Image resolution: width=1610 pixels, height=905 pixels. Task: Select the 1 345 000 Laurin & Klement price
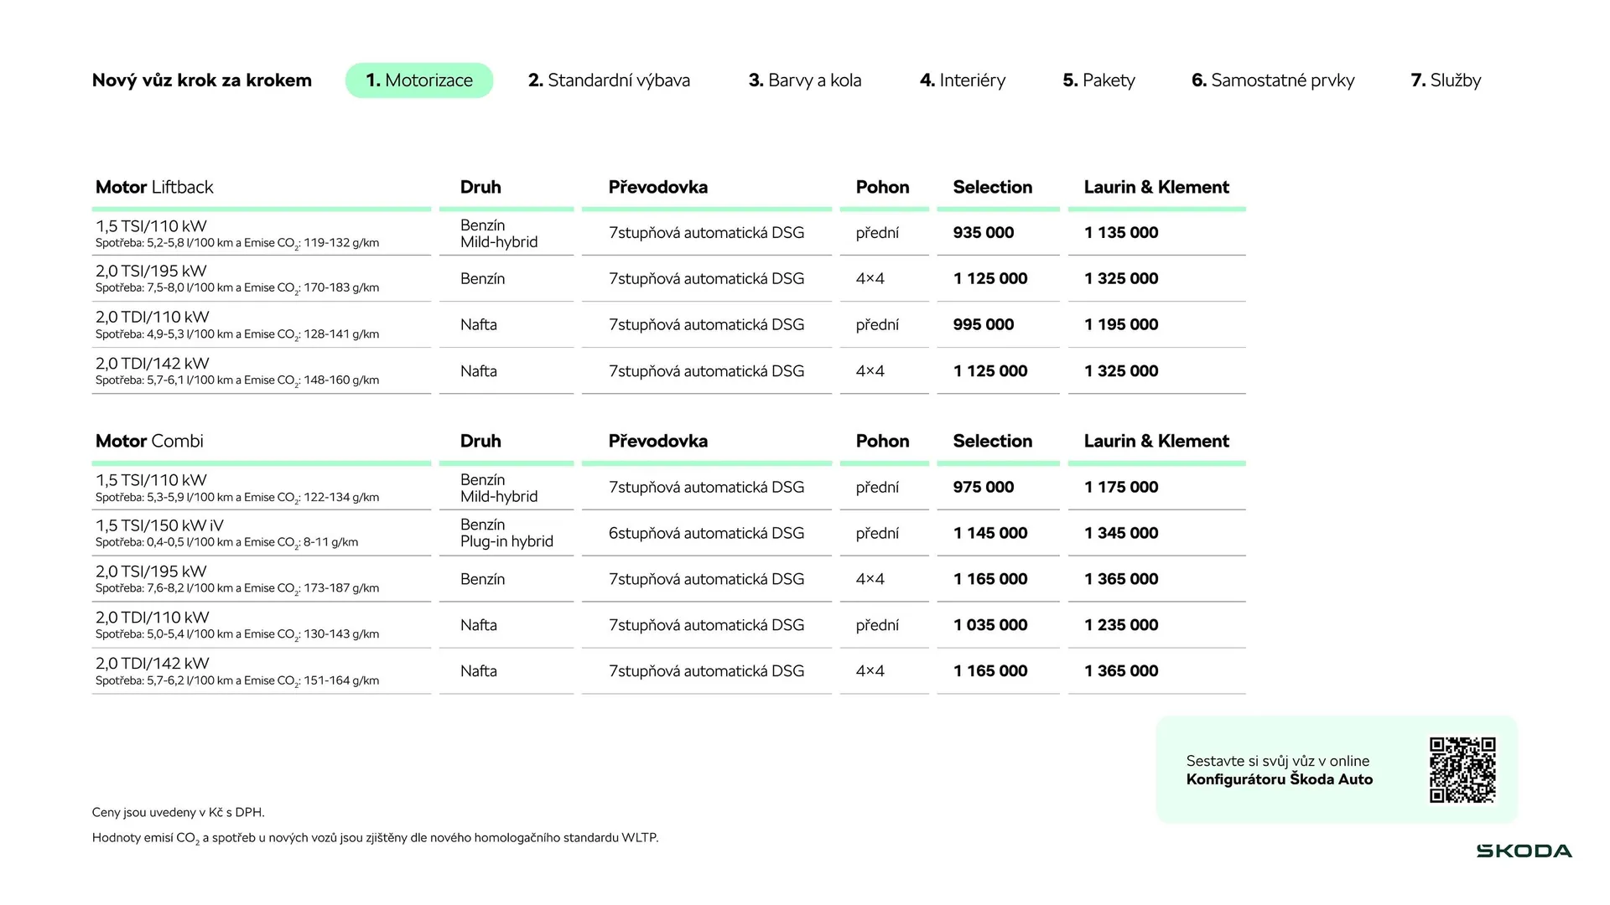tap(1121, 533)
